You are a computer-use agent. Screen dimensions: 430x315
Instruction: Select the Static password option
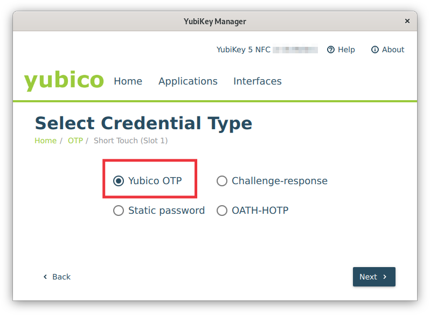(119, 211)
